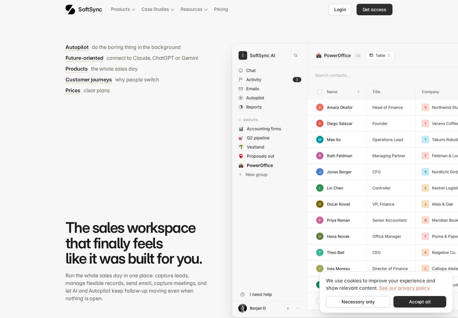Image resolution: width=458 pixels, height=318 pixels.
Task: Open Autopilot in the sidebar
Action: [x=255, y=98]
